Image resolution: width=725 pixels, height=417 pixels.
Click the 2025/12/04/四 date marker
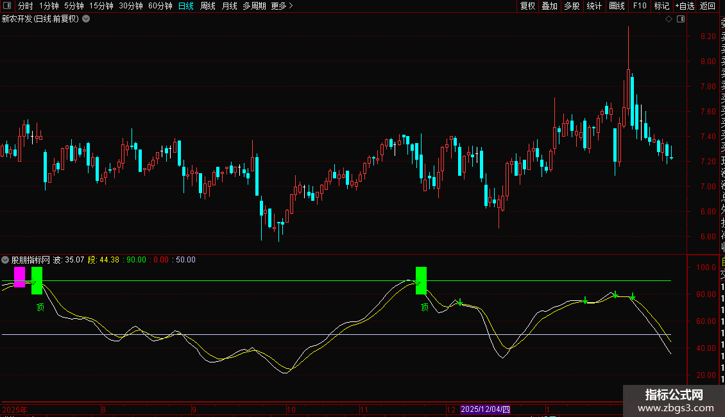485,409
